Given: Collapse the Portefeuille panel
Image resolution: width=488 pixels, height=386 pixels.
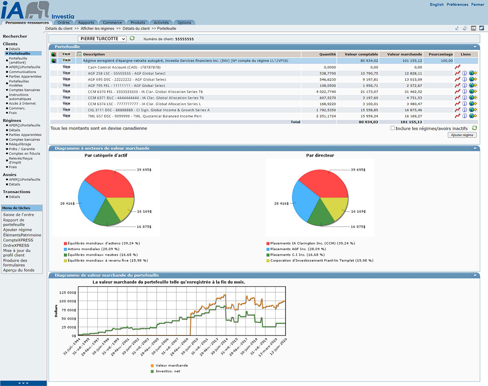Looking at the screenshot, I should click(x=475, y=47).
